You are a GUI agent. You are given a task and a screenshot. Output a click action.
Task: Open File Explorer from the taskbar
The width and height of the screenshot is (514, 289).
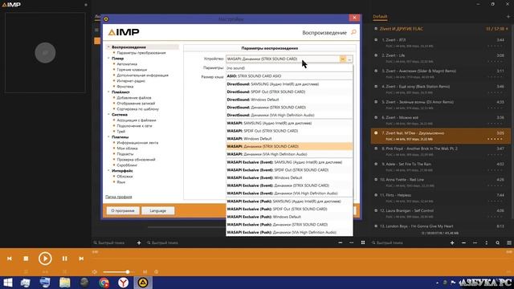(64, 283)
